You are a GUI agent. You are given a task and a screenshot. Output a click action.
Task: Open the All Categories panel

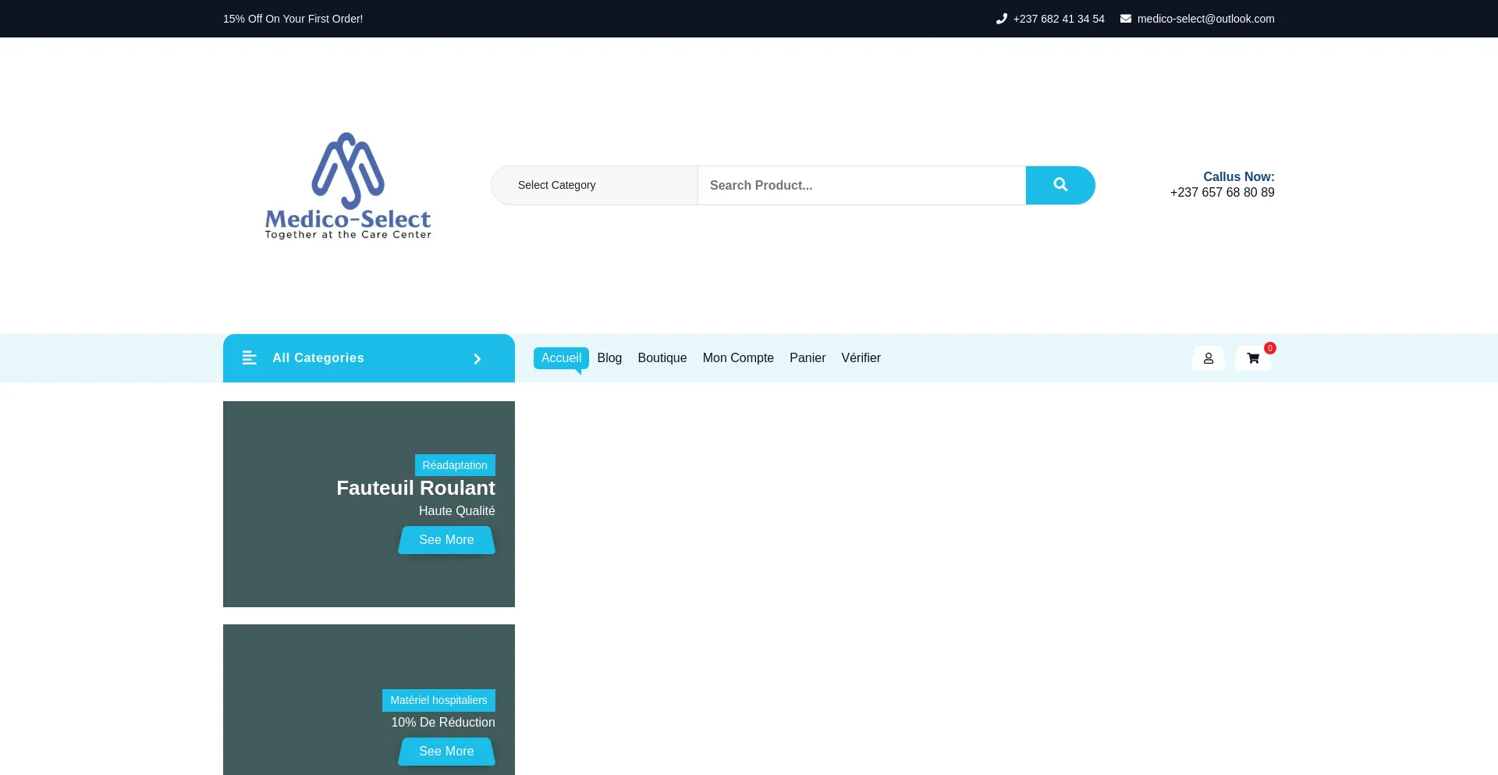[318, 358]
